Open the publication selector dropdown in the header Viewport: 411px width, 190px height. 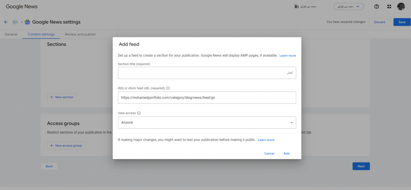click(x=349, y=6)
